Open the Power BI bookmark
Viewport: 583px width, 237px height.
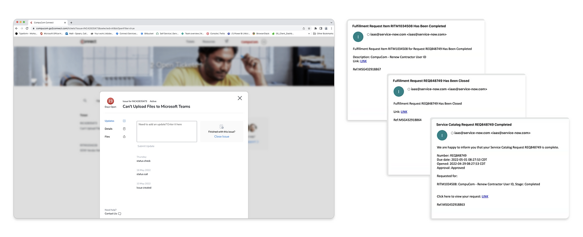pyautogui.click(x=239, y=33)
